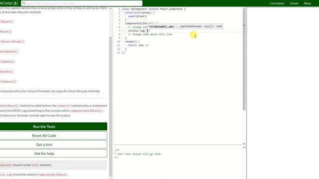Click the super(props); code line
Image resolution: width=319 pixels, height=179 pixels.
(x=138, y=16)
